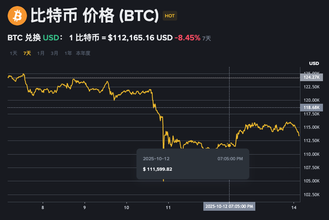Switch the chart to 1月 range
This screenshot has width=329, height=220.
coord(41,53)
